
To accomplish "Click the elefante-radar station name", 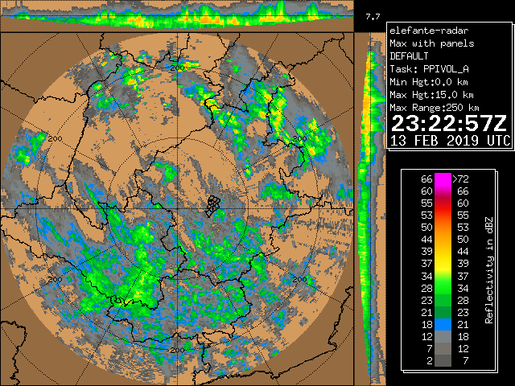I will pyautogui.click(x=425, y=31).
